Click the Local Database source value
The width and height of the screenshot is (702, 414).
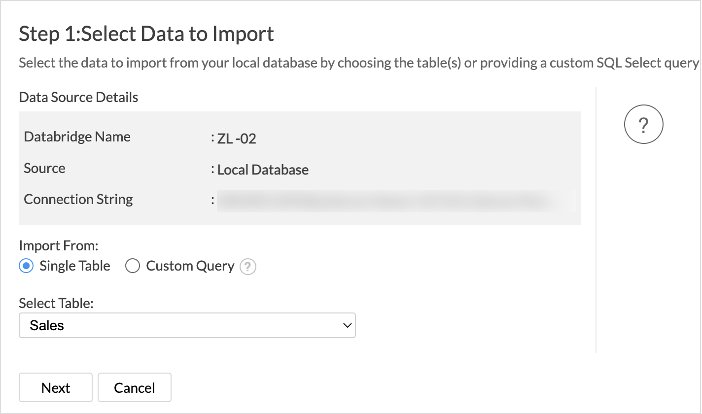(x=263, y=170)
